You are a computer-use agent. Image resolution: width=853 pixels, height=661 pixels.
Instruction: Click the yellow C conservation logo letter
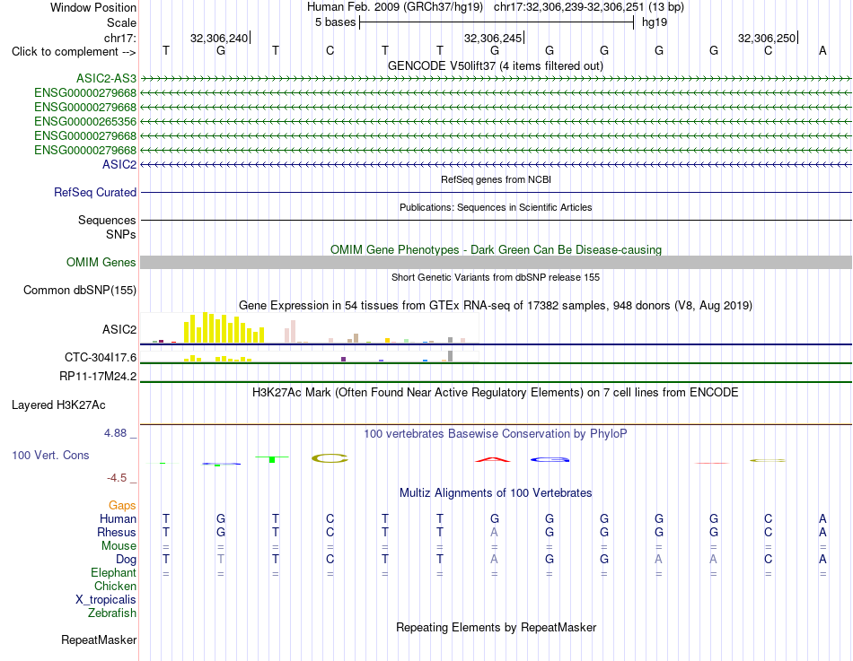(x=330, y=458)
